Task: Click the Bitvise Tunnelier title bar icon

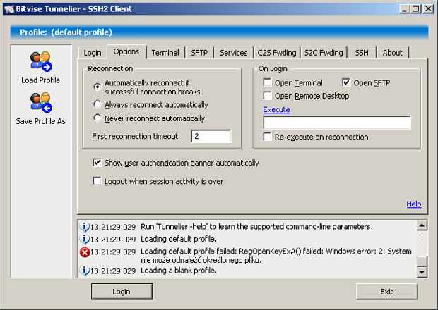Action: coord(8,8)
